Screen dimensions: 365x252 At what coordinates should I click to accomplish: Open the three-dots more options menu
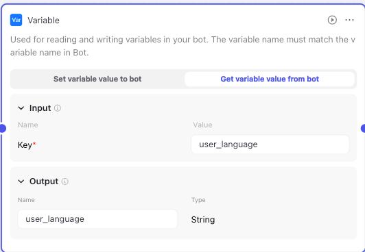[349, 20]
